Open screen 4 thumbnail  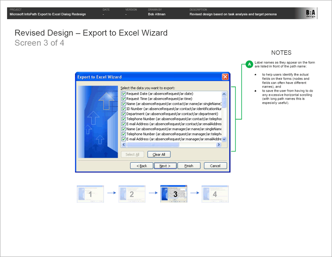[x=215, y=194]
